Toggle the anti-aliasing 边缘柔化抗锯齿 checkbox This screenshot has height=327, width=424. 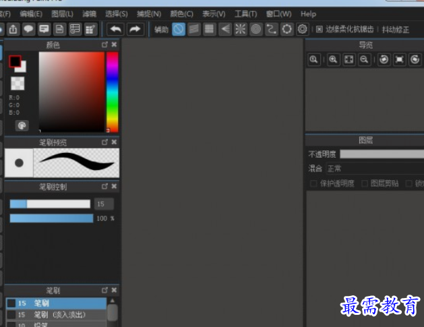(320, 29)
